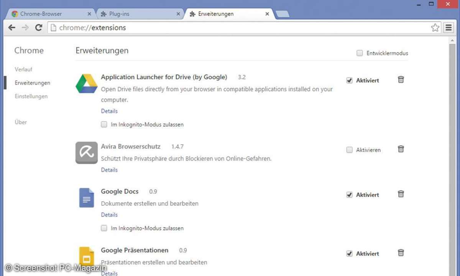The height and width of the screenshot is (276, 460).
Task: Open the Chrome hamburger menu
Action: 449,28
